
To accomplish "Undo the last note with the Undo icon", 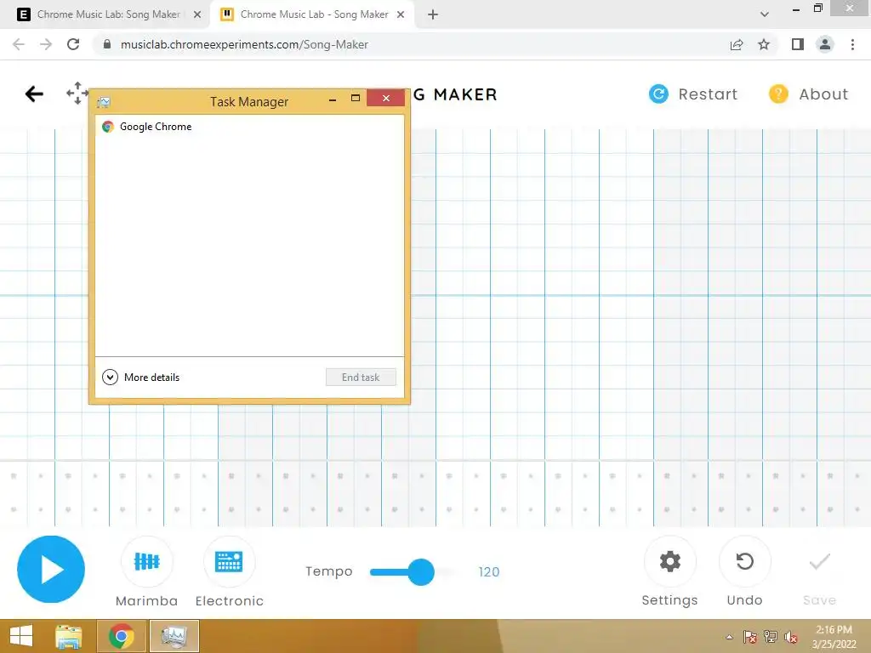I will (x=744, y=561).
